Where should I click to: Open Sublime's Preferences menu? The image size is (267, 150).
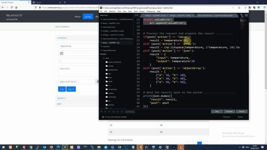coord(151,11)
